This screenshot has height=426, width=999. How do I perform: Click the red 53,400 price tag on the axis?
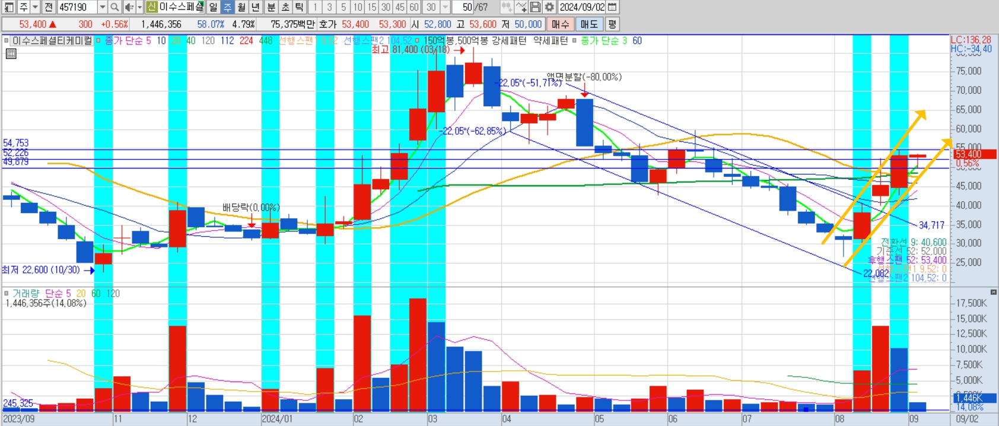(975, 154)
